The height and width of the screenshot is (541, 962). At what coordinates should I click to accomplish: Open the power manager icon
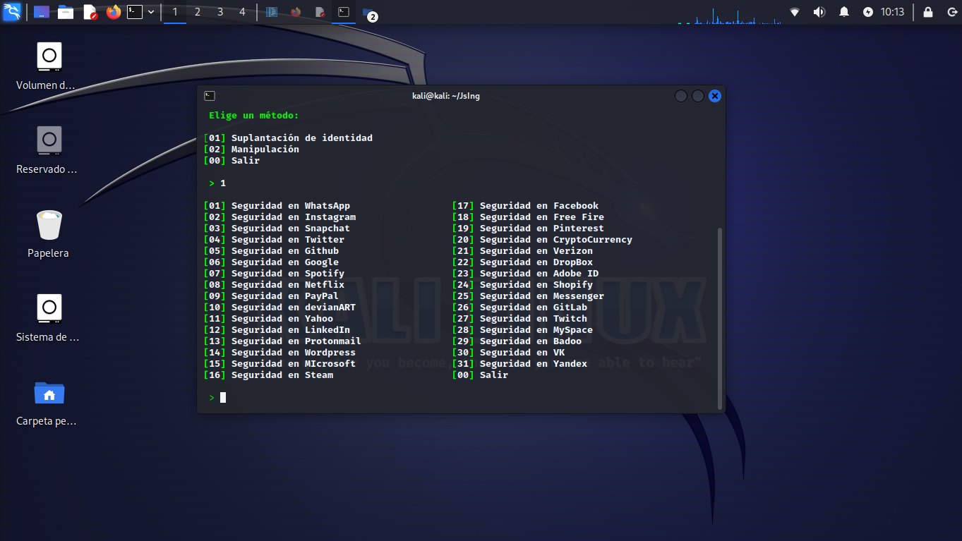coord(867,12)
